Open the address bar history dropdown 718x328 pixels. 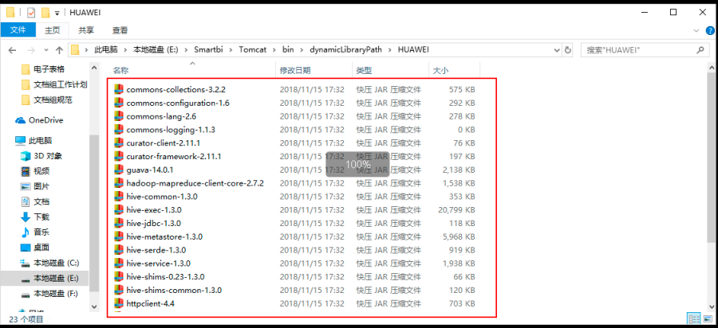point(557,50)
